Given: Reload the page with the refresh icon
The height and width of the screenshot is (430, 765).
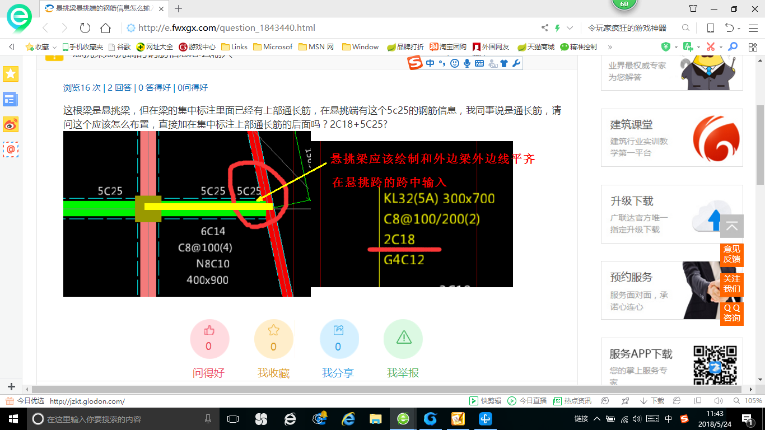Looking at the screenshot, I should 85,28.
